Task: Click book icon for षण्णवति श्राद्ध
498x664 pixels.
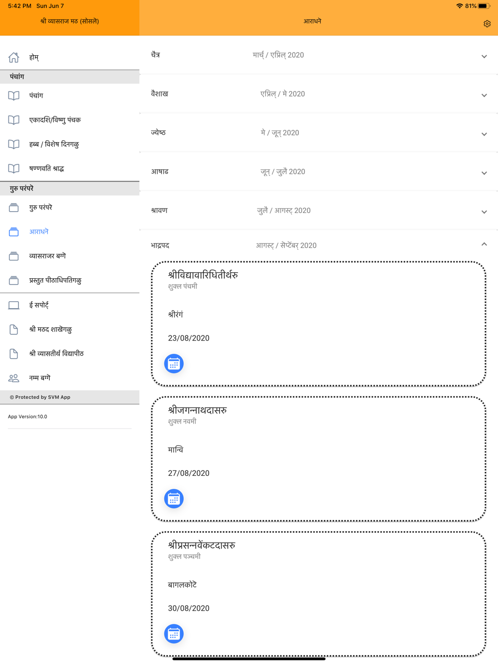Action: click(x=14, y=169)
